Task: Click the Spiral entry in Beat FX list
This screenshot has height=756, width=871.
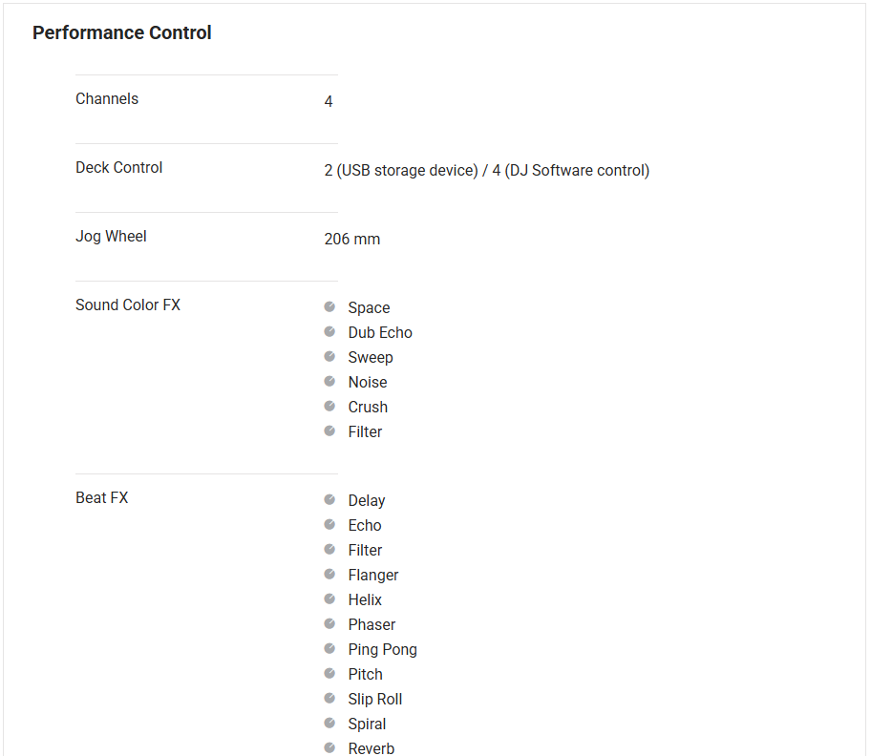Action: [x=367, y=724]
